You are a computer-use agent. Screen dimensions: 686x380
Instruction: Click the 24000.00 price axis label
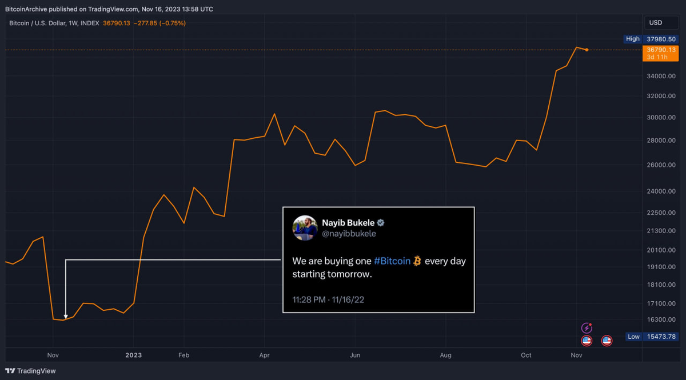pos(660,191)
